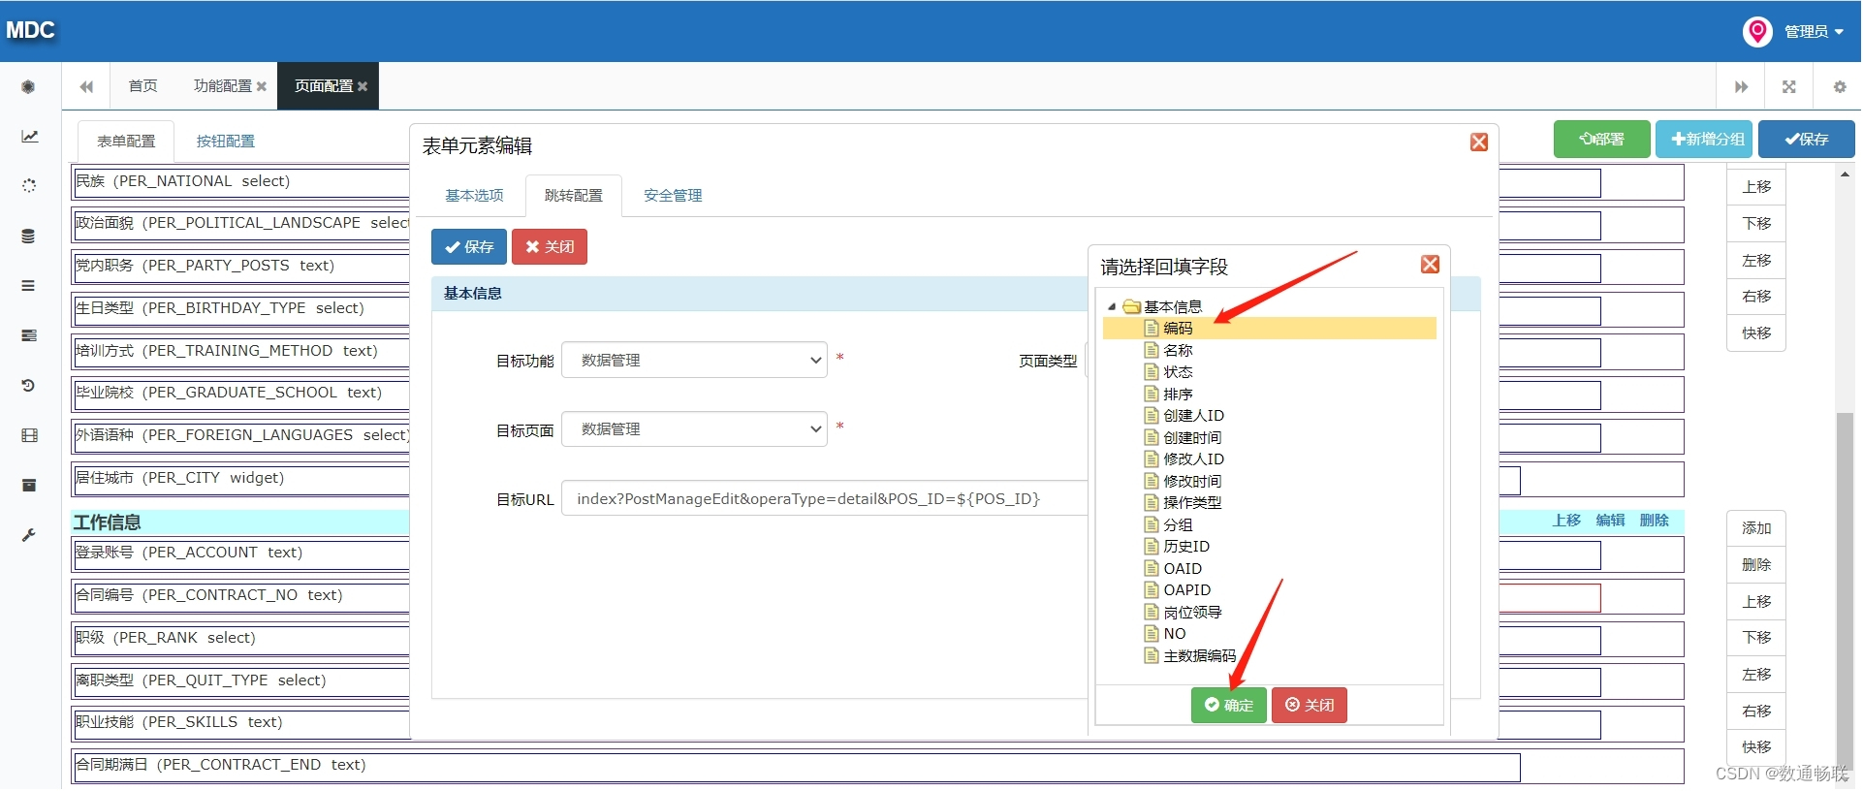The width and height of the screenshot is (1863, 791).
Task: Select the 历史ID tree field
Action: (x=1186, y=547)
